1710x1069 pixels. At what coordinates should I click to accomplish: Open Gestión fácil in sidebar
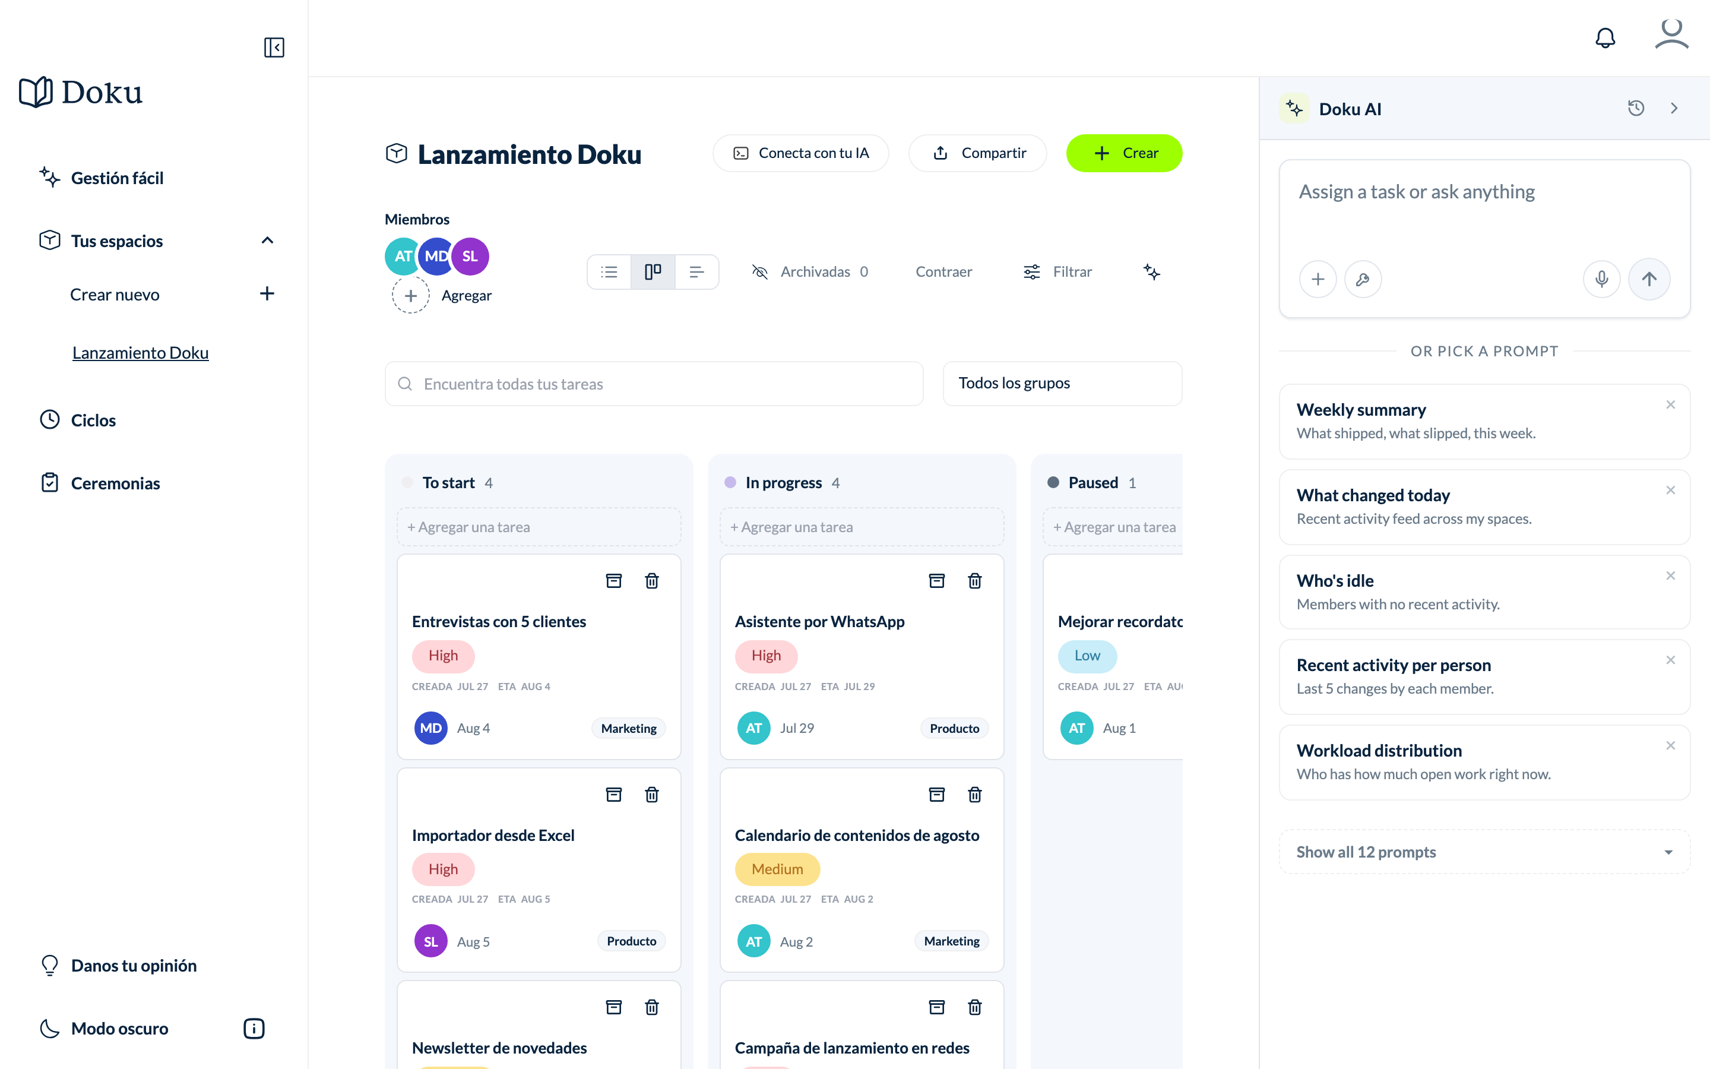coord(101,178)
